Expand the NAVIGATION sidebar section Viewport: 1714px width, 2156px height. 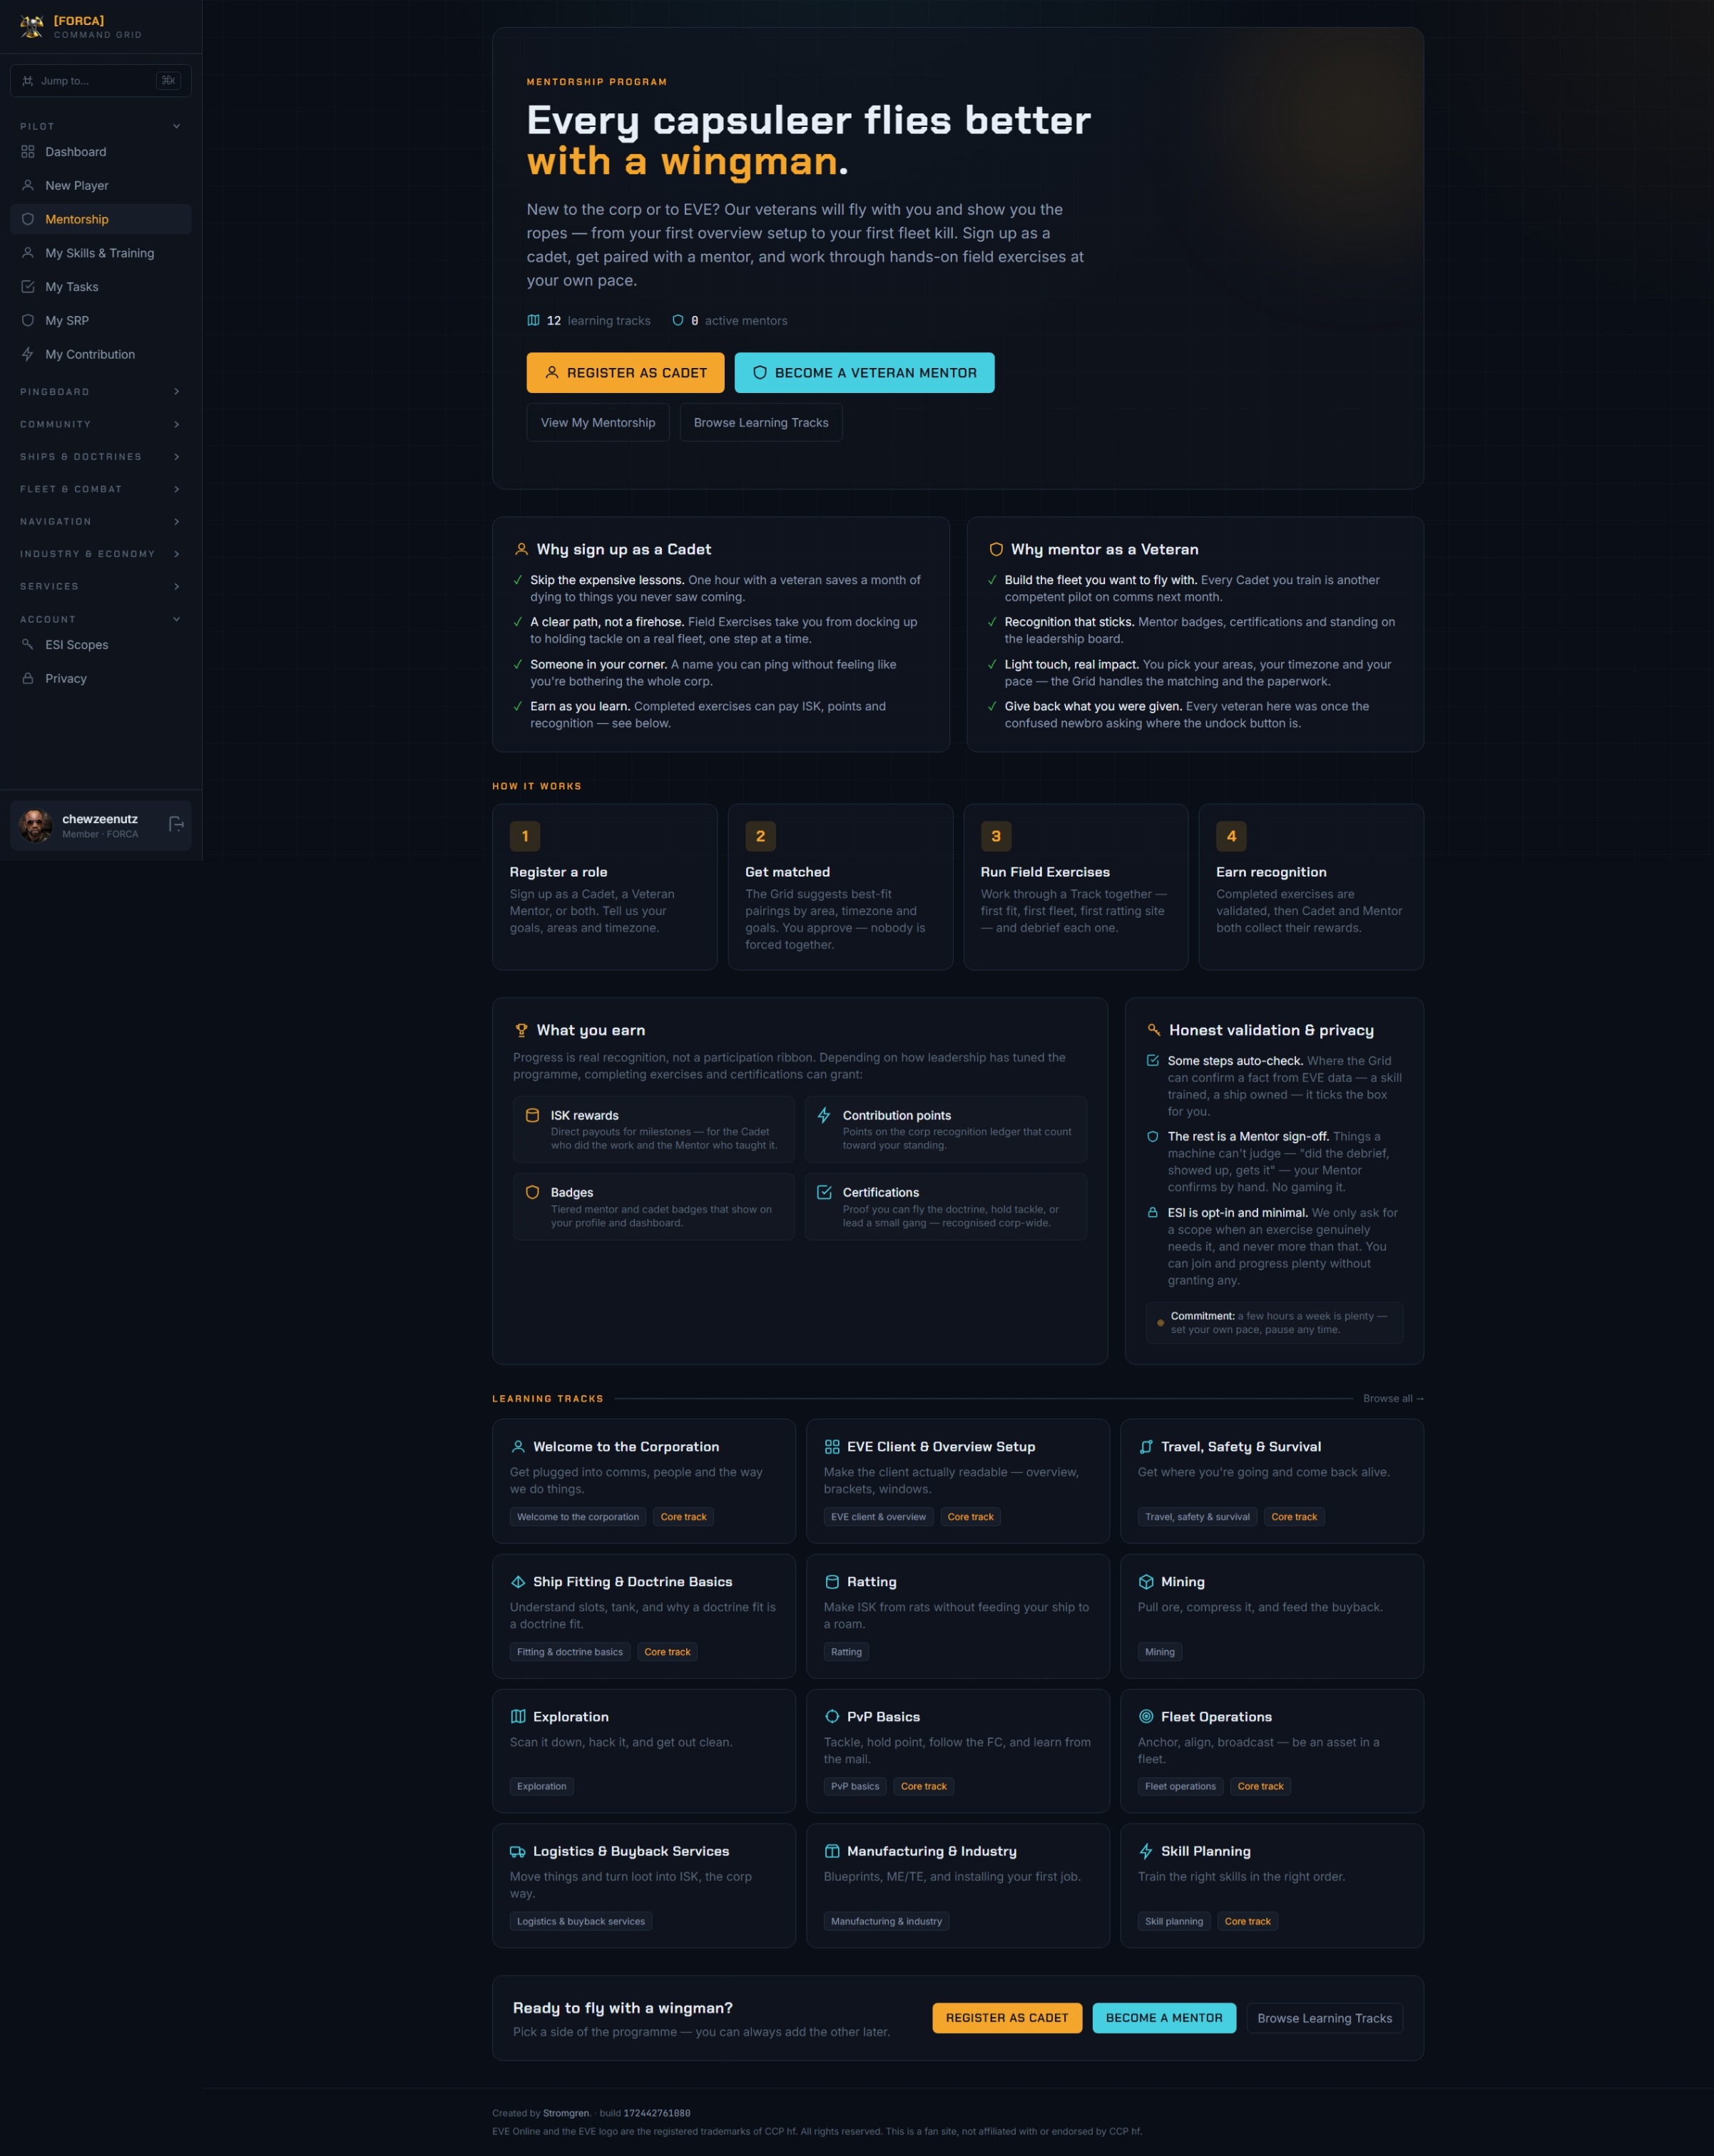tap(101, 522)
